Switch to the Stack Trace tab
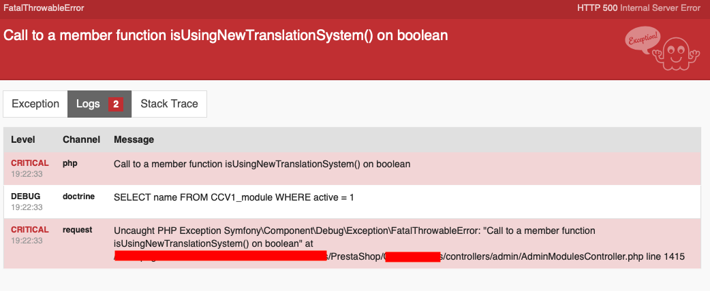 [x=170, y=104]
